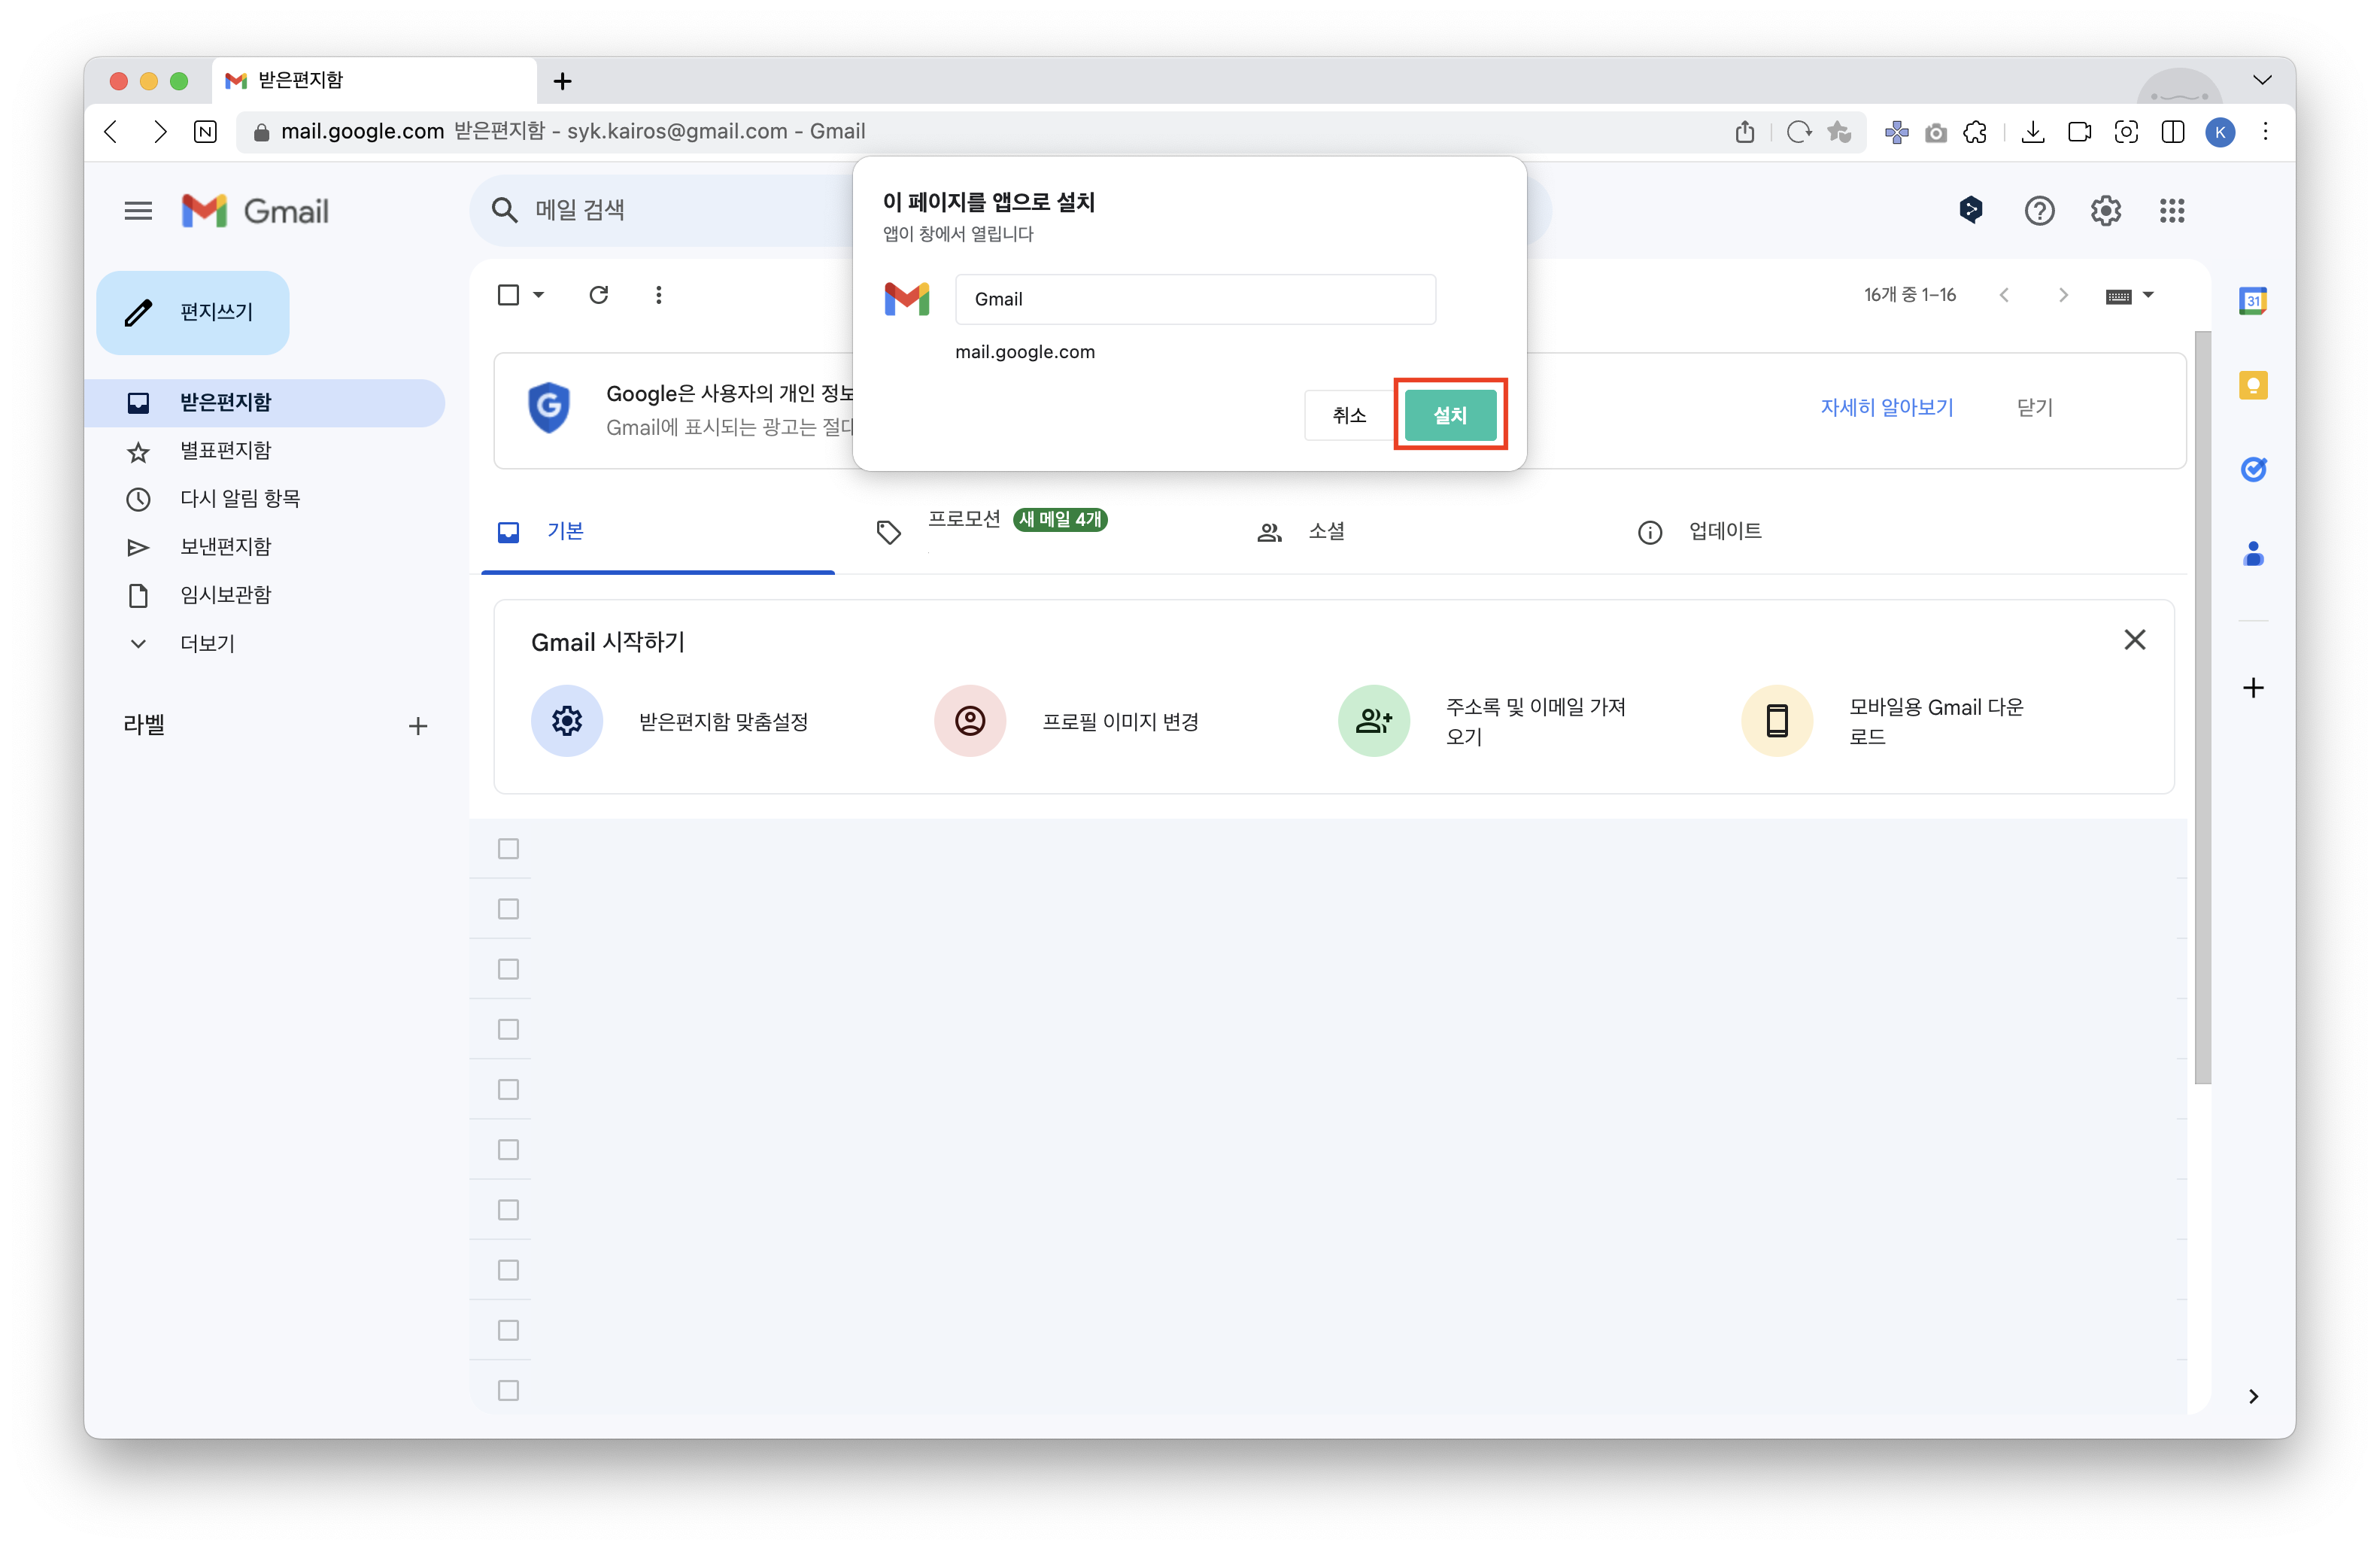Viewport: 2380px width, 1550px height.
Task: Switch to the 소셜 tab
Action: (1326, 531)
